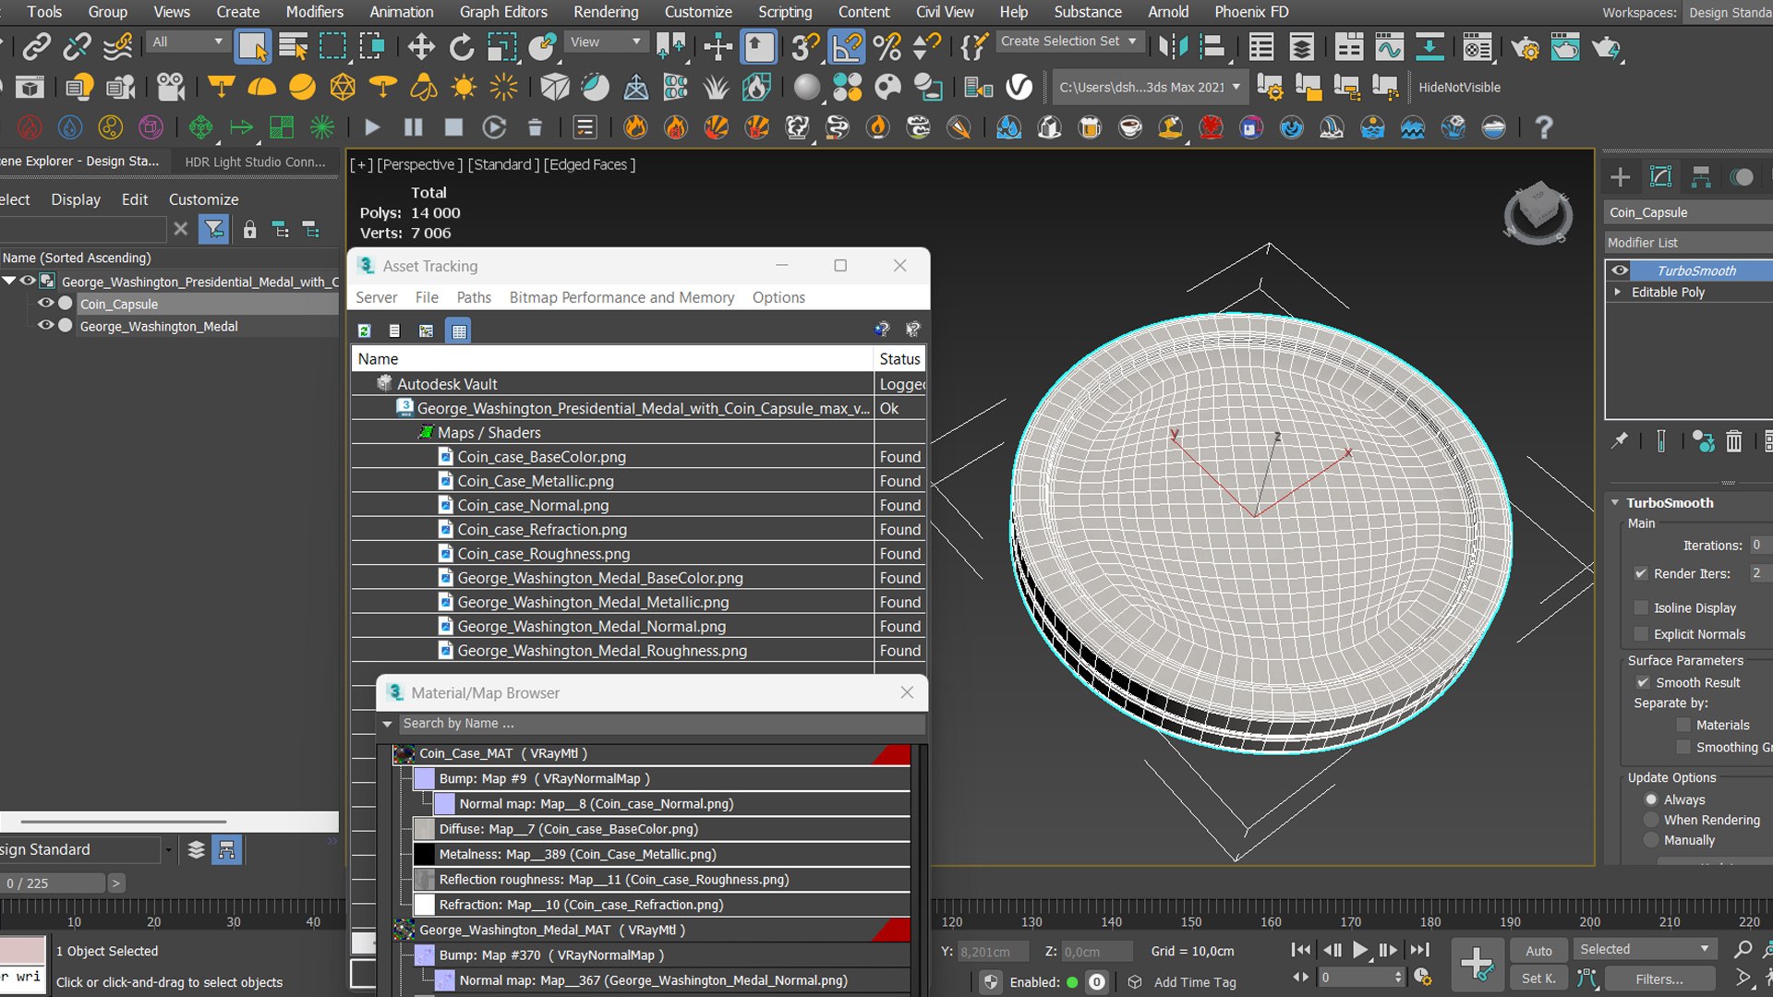
Task: Open the Create Selection Set dropdown
Action: click(1069, 42)
